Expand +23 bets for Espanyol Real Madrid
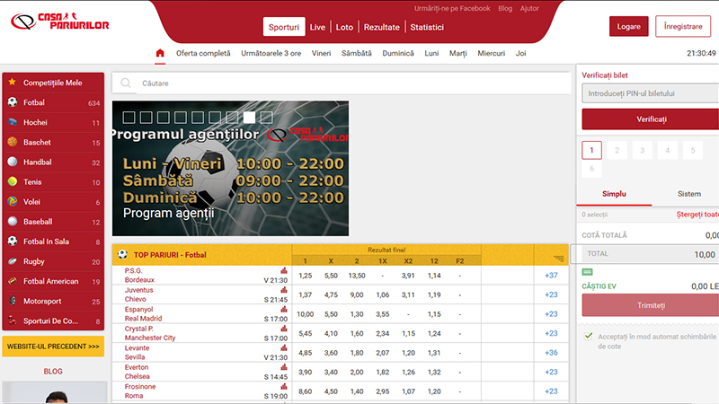This screenshot has height=404, width=719. 551,313
